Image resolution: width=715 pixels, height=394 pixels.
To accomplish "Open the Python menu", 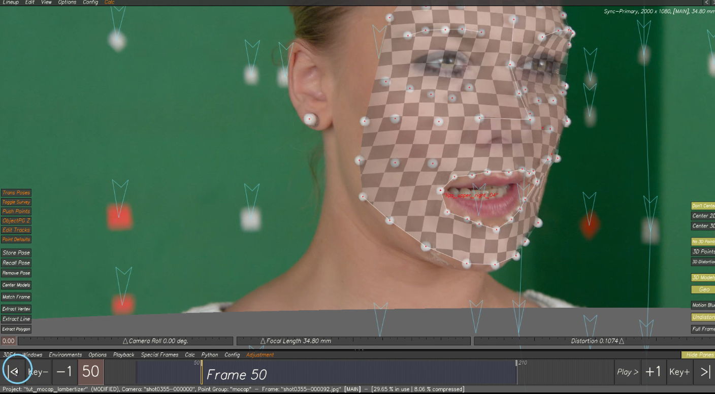I will tap(209, 355).
